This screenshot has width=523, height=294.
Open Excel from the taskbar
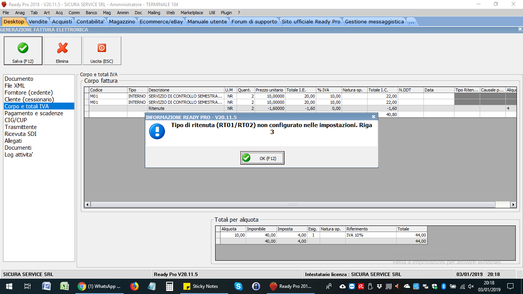[64, 286]
